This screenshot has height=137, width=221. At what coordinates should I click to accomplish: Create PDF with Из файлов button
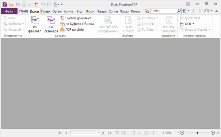[x=35, y=25]
